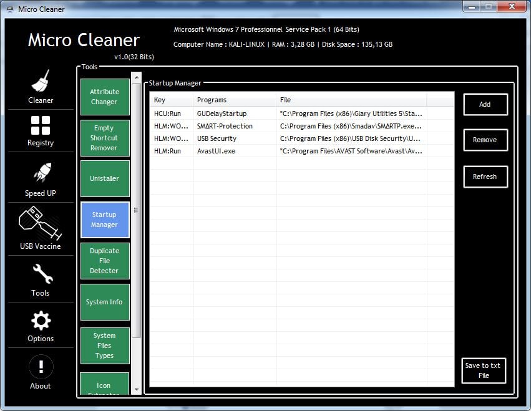Image resolution: width=531 pixels, height=411 pixels.
Task: Select the USB Security entry
Action: pos(217,139)
